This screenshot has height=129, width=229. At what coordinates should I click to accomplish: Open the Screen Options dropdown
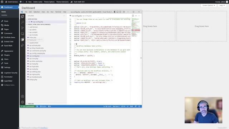click(x=208, y=5)
